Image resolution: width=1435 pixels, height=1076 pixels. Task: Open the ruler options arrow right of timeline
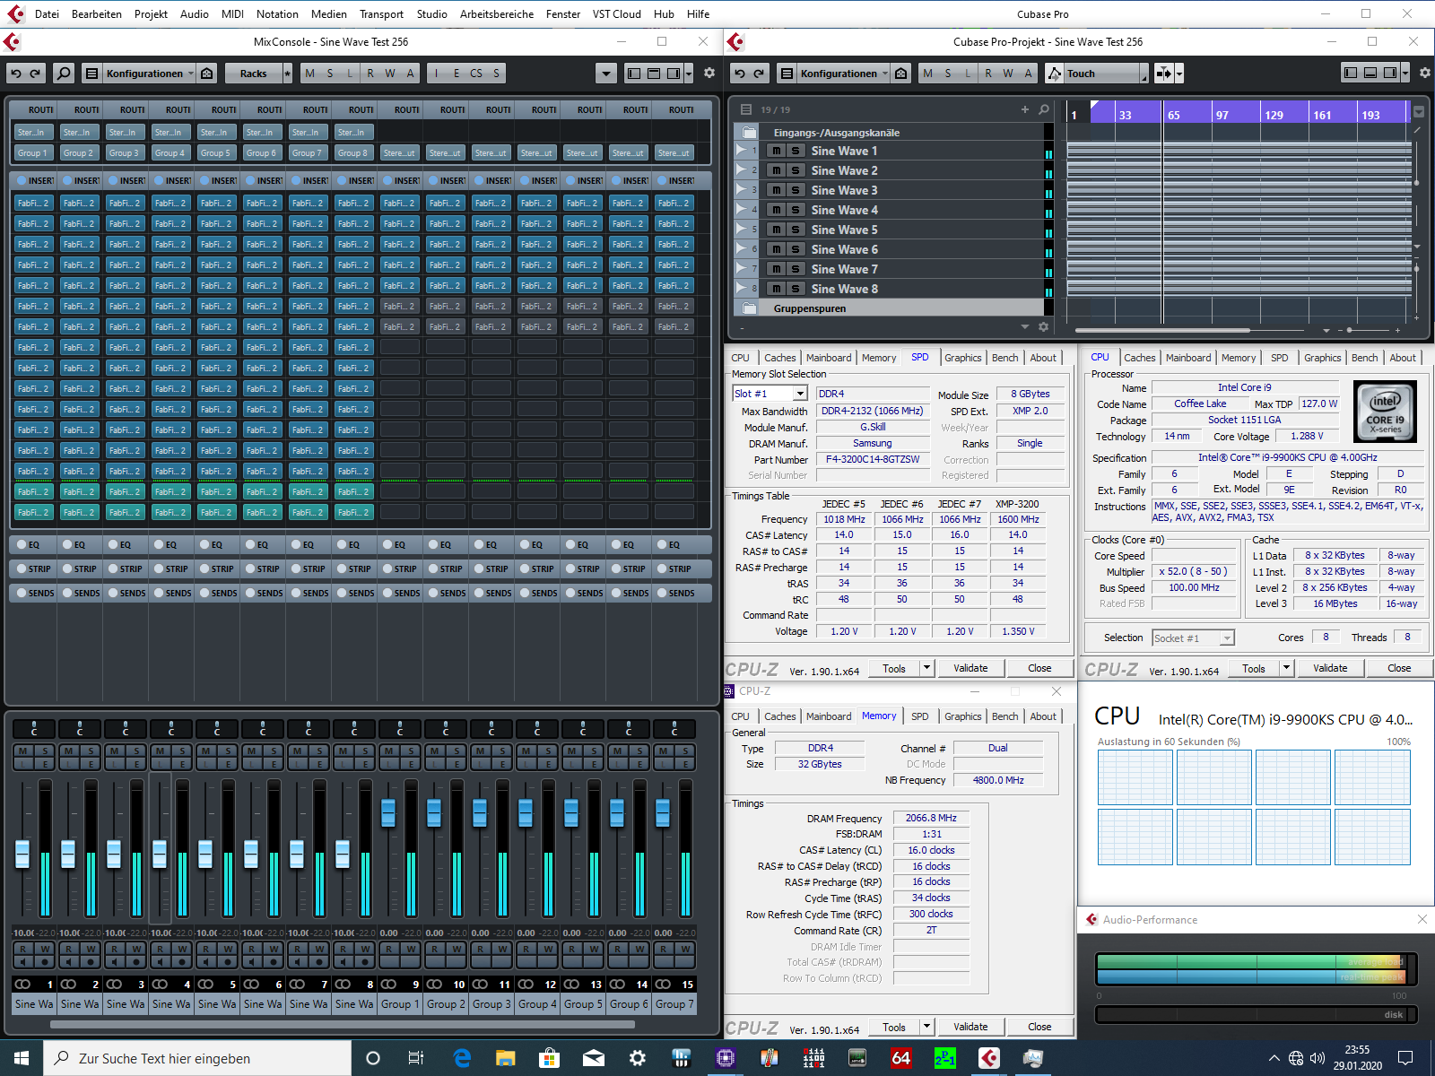pyautogui.click(x=1419, y=112)
